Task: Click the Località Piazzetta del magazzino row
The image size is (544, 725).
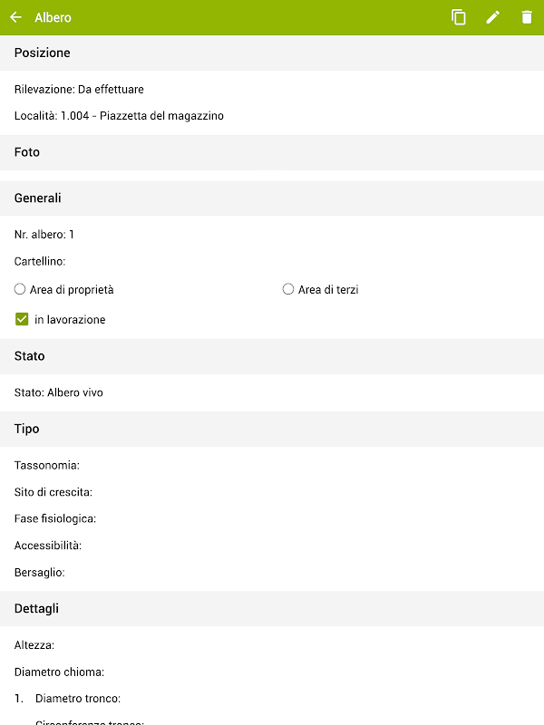Action: [x=119, y=116]
